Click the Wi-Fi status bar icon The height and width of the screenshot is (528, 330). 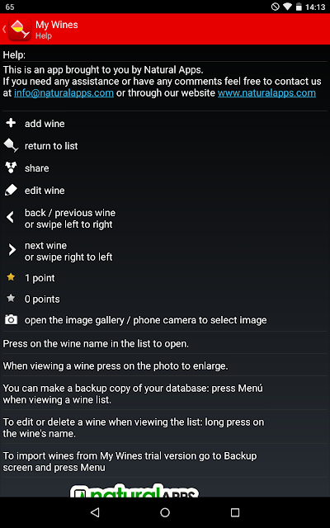(x=287, y=7)
